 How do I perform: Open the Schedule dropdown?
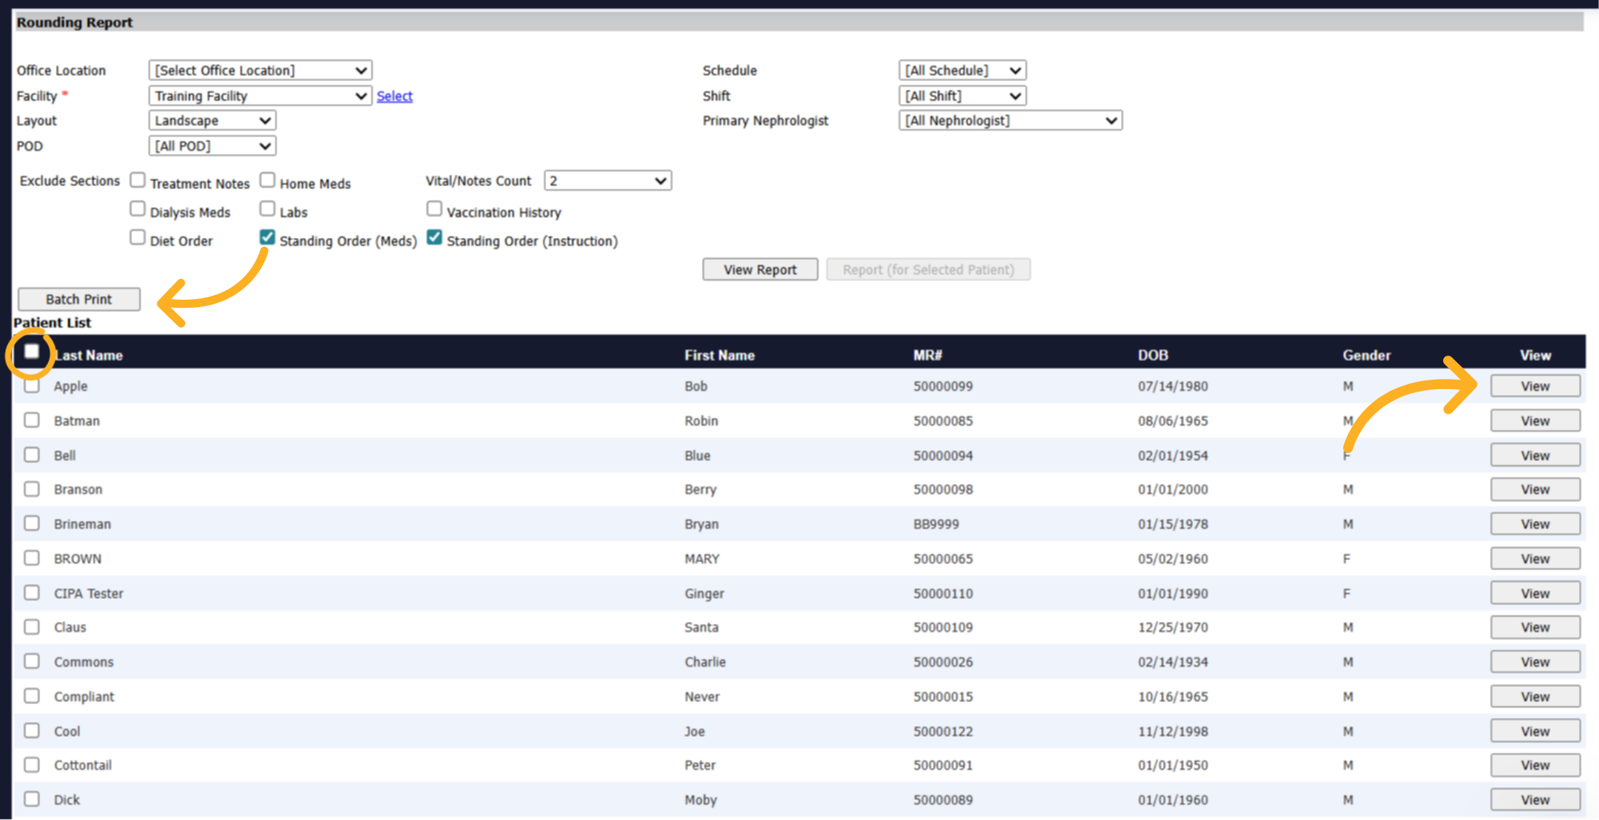962,70
